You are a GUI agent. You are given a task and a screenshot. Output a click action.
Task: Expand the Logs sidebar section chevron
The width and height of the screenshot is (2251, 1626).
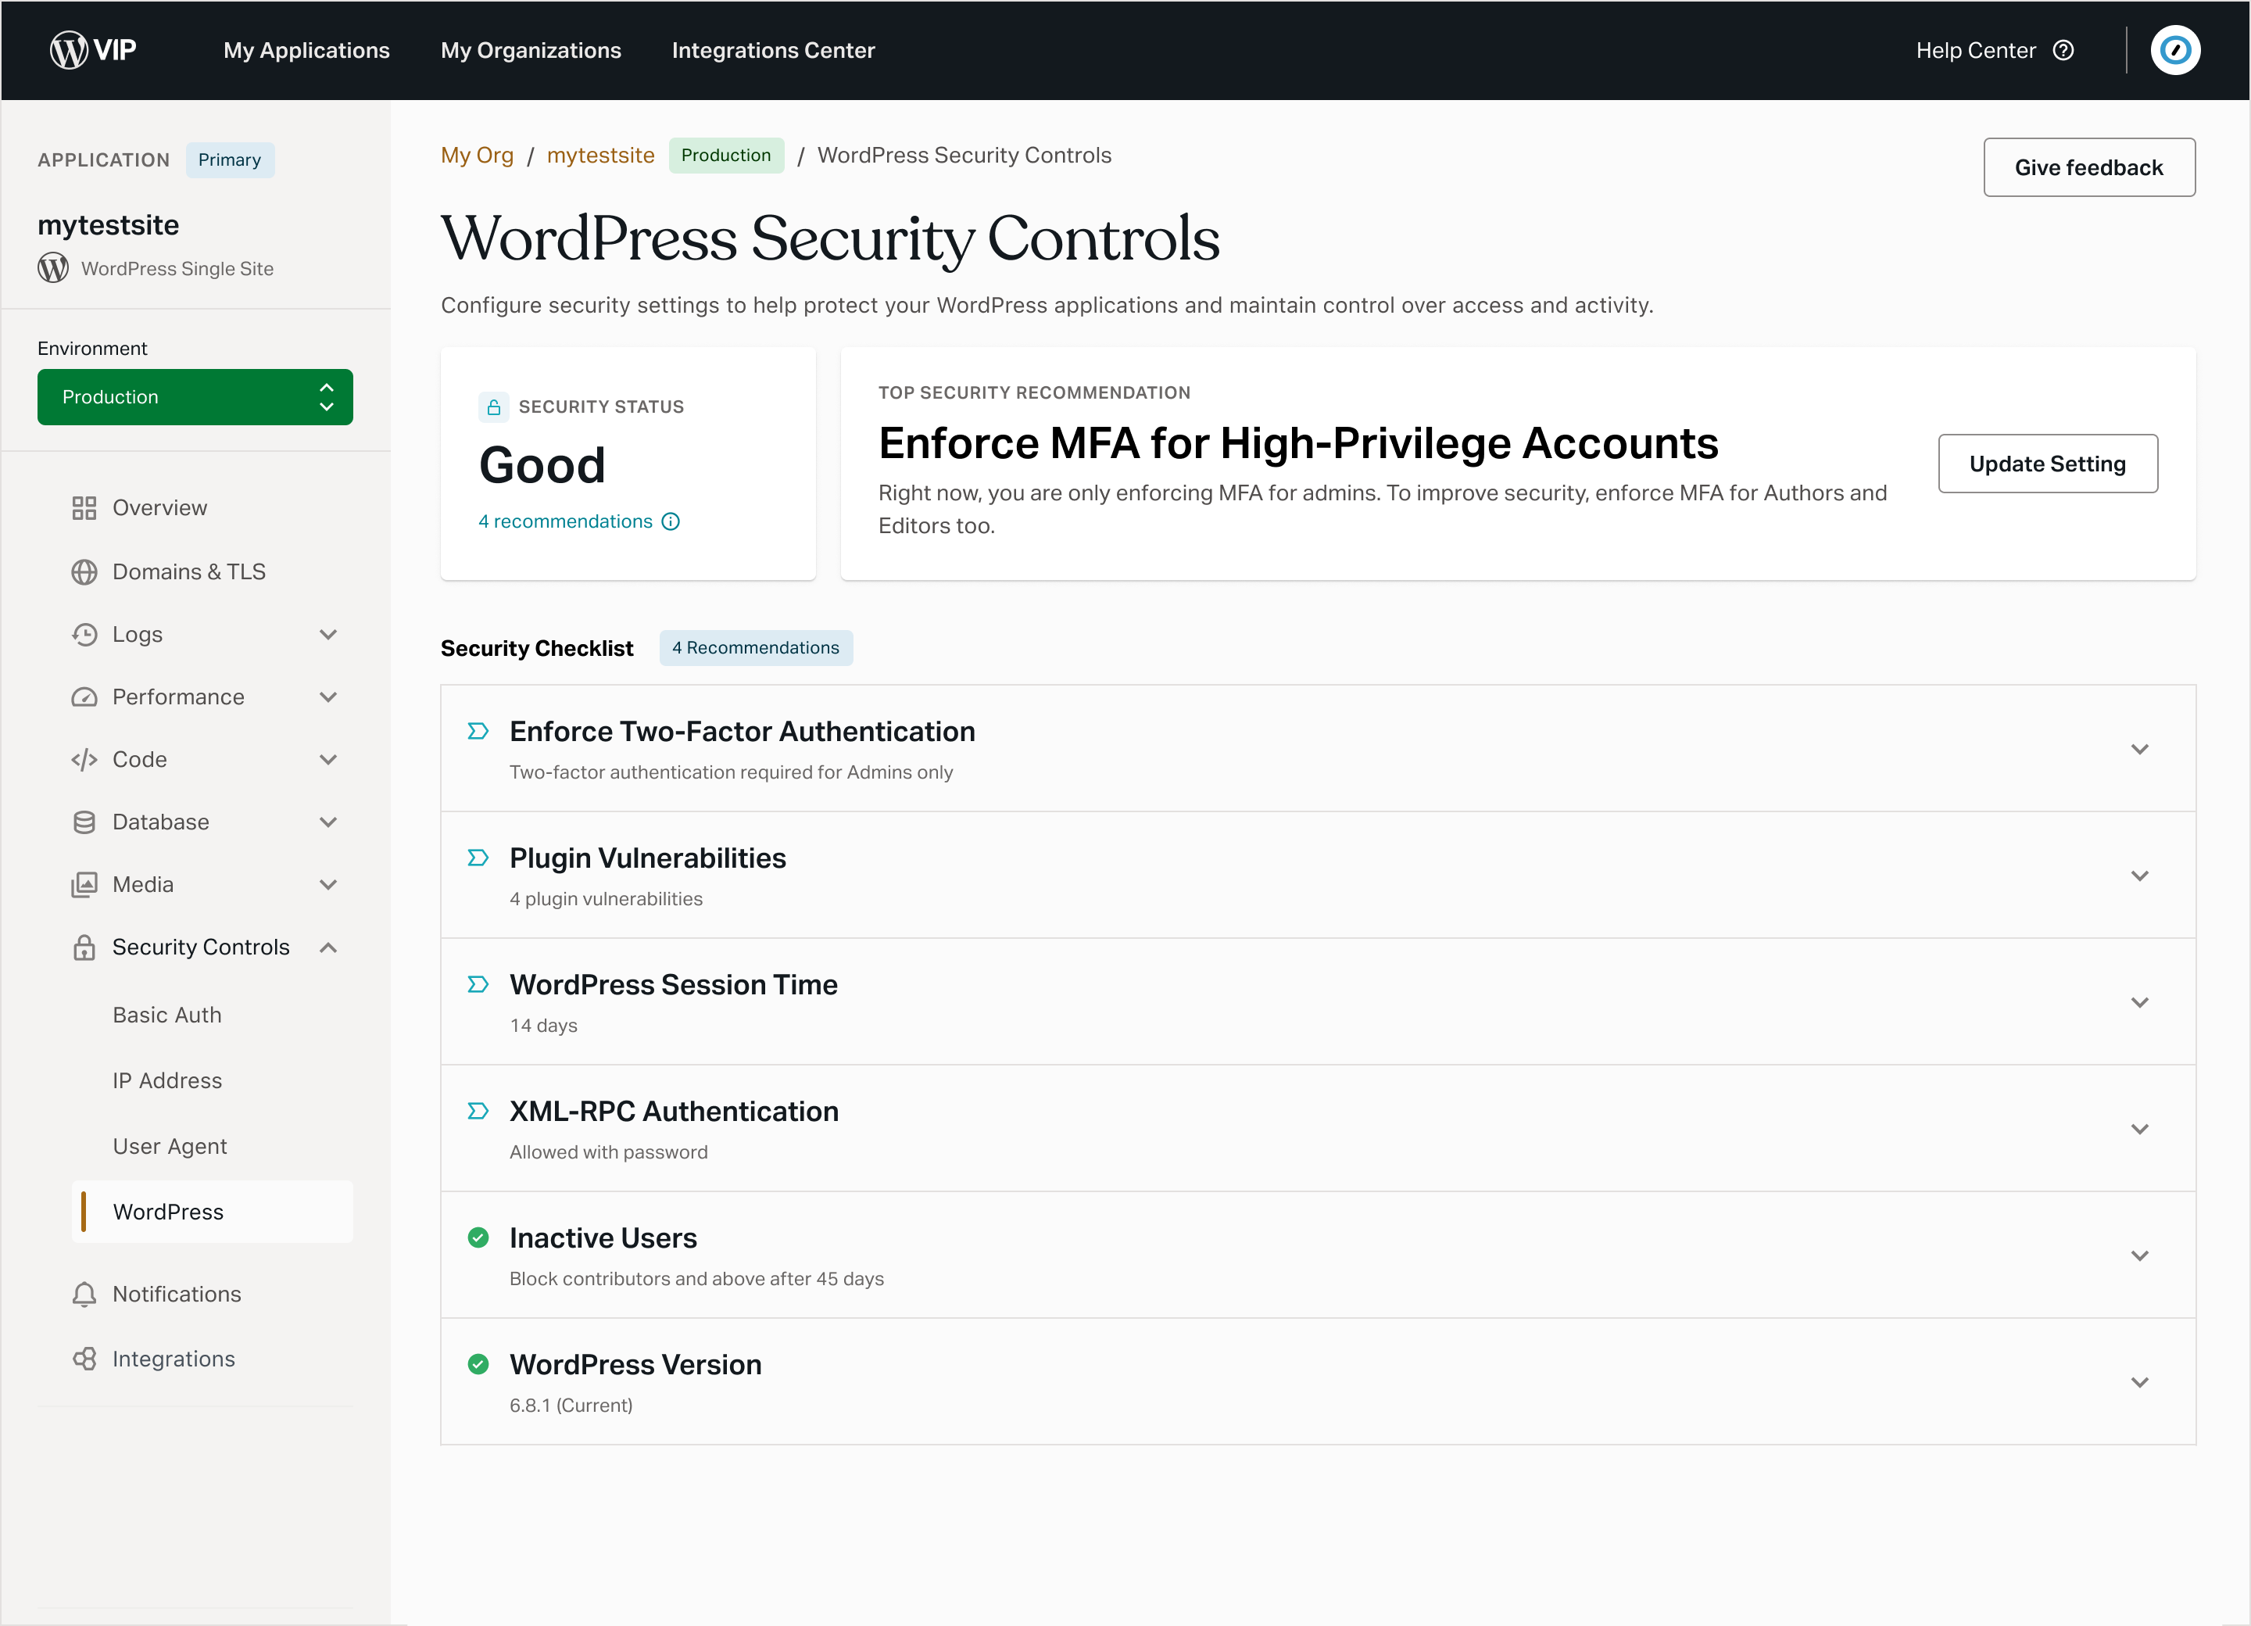click(328, 634)
